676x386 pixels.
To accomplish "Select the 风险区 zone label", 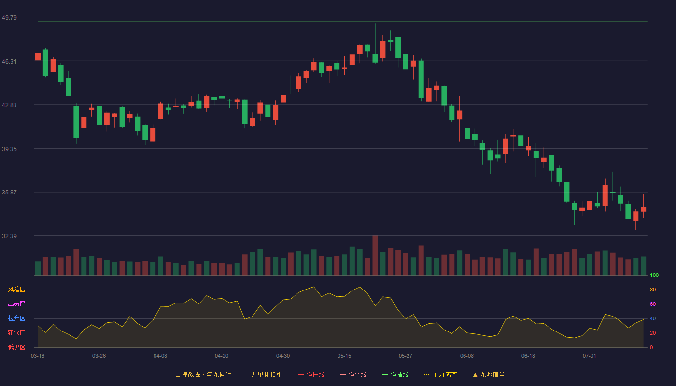I will 16,289.
